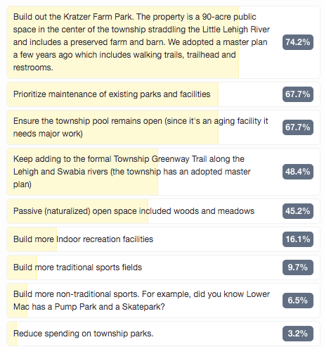Select Build more traditional sports fields
Screen dimensions: 324x347
coord(163,267)
